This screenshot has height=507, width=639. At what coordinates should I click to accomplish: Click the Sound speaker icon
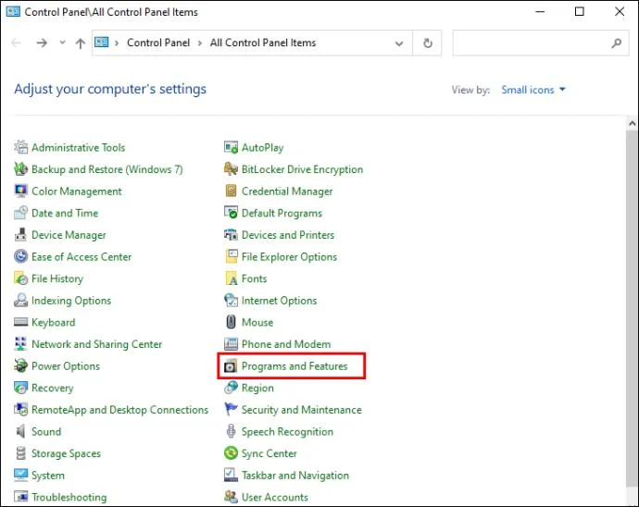20,431
